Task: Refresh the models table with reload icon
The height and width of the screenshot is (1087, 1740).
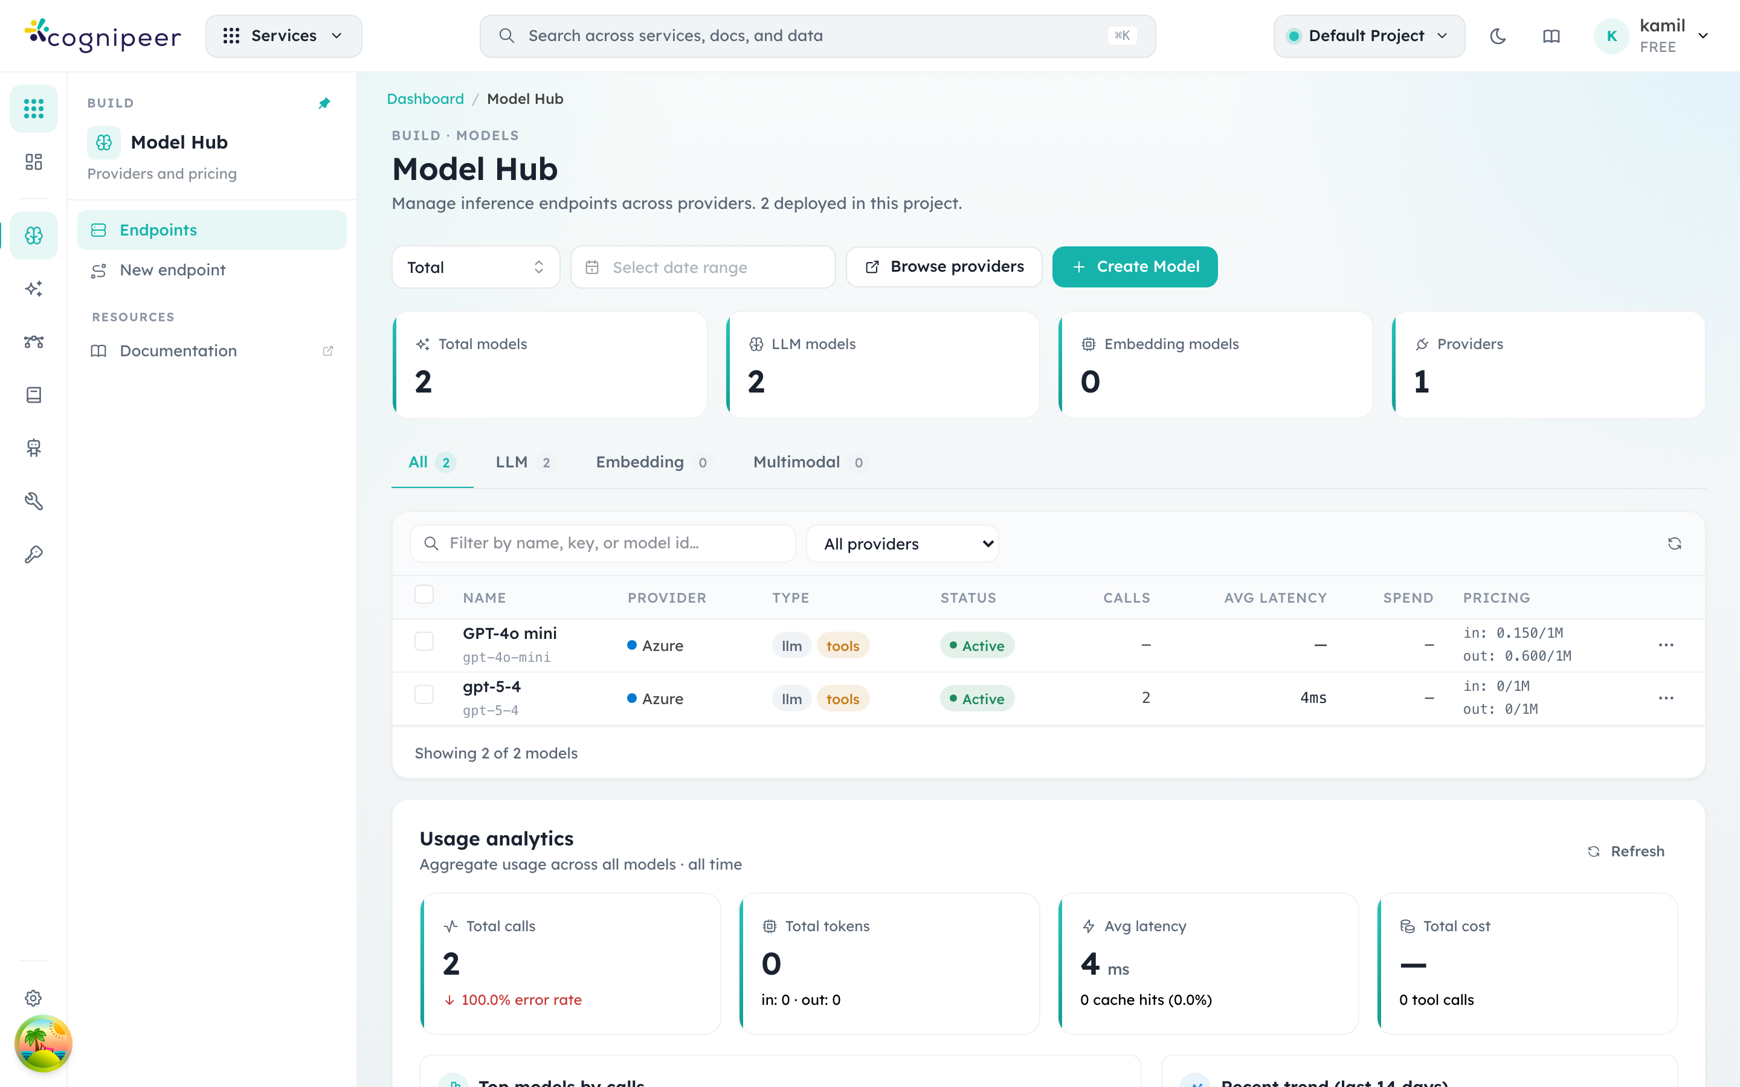Action: coord(1675,543)
